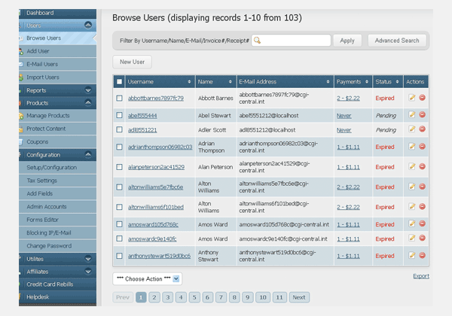Sort by Payments column arrows
The image size is (452, 316).
point(367,82)
